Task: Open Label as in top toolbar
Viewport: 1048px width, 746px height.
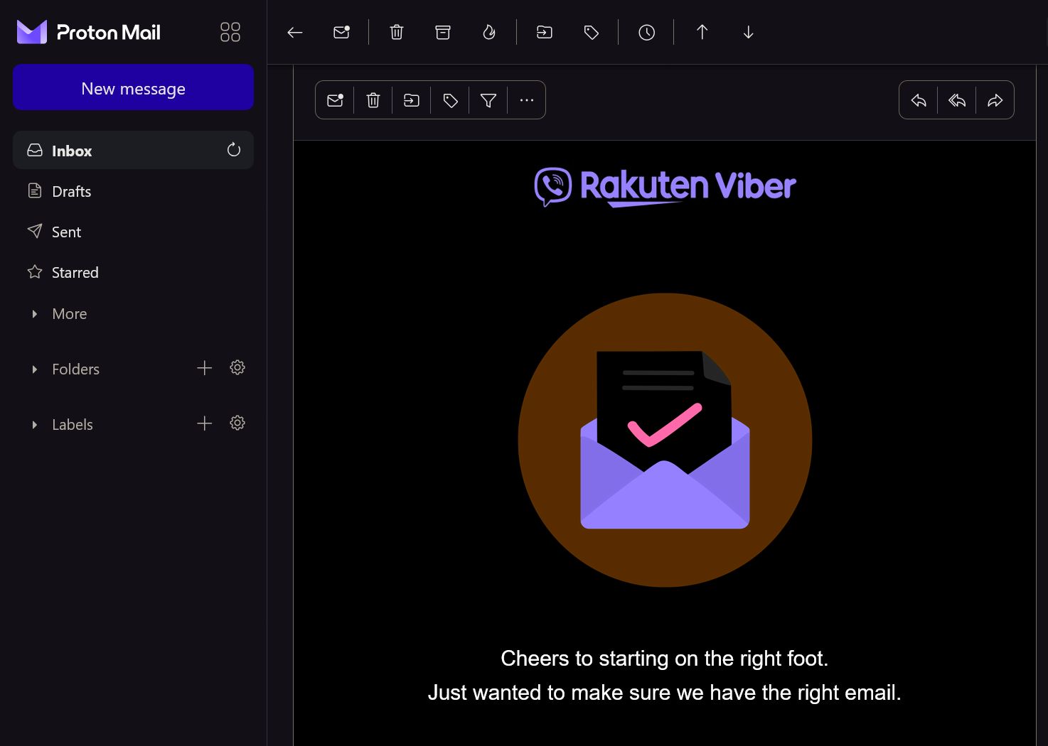Action: (592, 32)
